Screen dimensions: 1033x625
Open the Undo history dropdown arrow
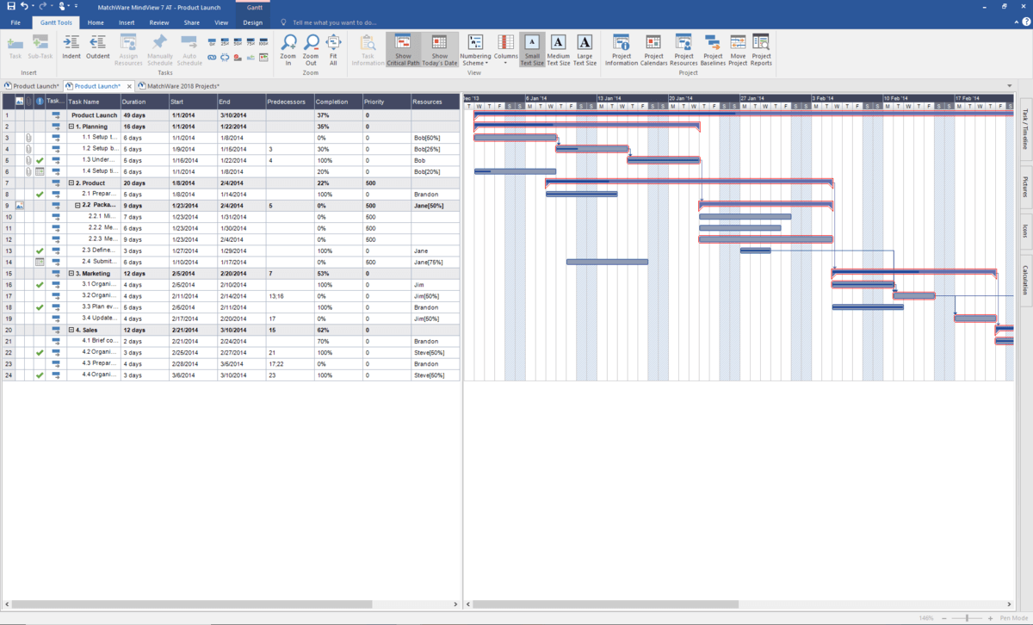coord(32,6)
